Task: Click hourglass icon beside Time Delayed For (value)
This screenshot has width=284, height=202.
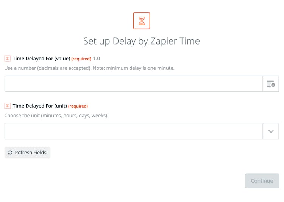Action: (x=7, y=59)
